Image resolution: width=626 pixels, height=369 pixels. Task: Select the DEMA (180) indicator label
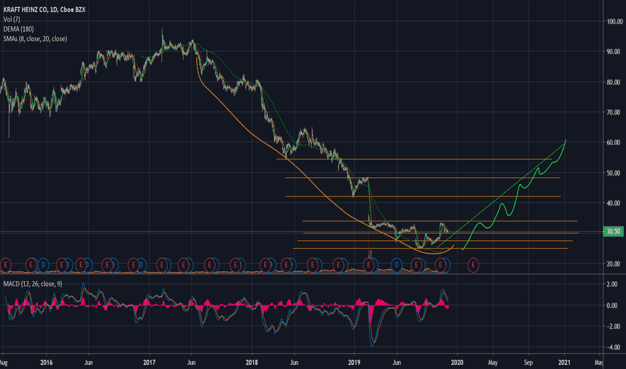click(x=18, y=29)
